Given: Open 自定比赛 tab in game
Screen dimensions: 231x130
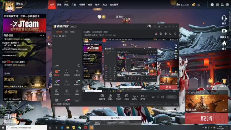Looking at the screenshot, I should [x=114, y=5].
